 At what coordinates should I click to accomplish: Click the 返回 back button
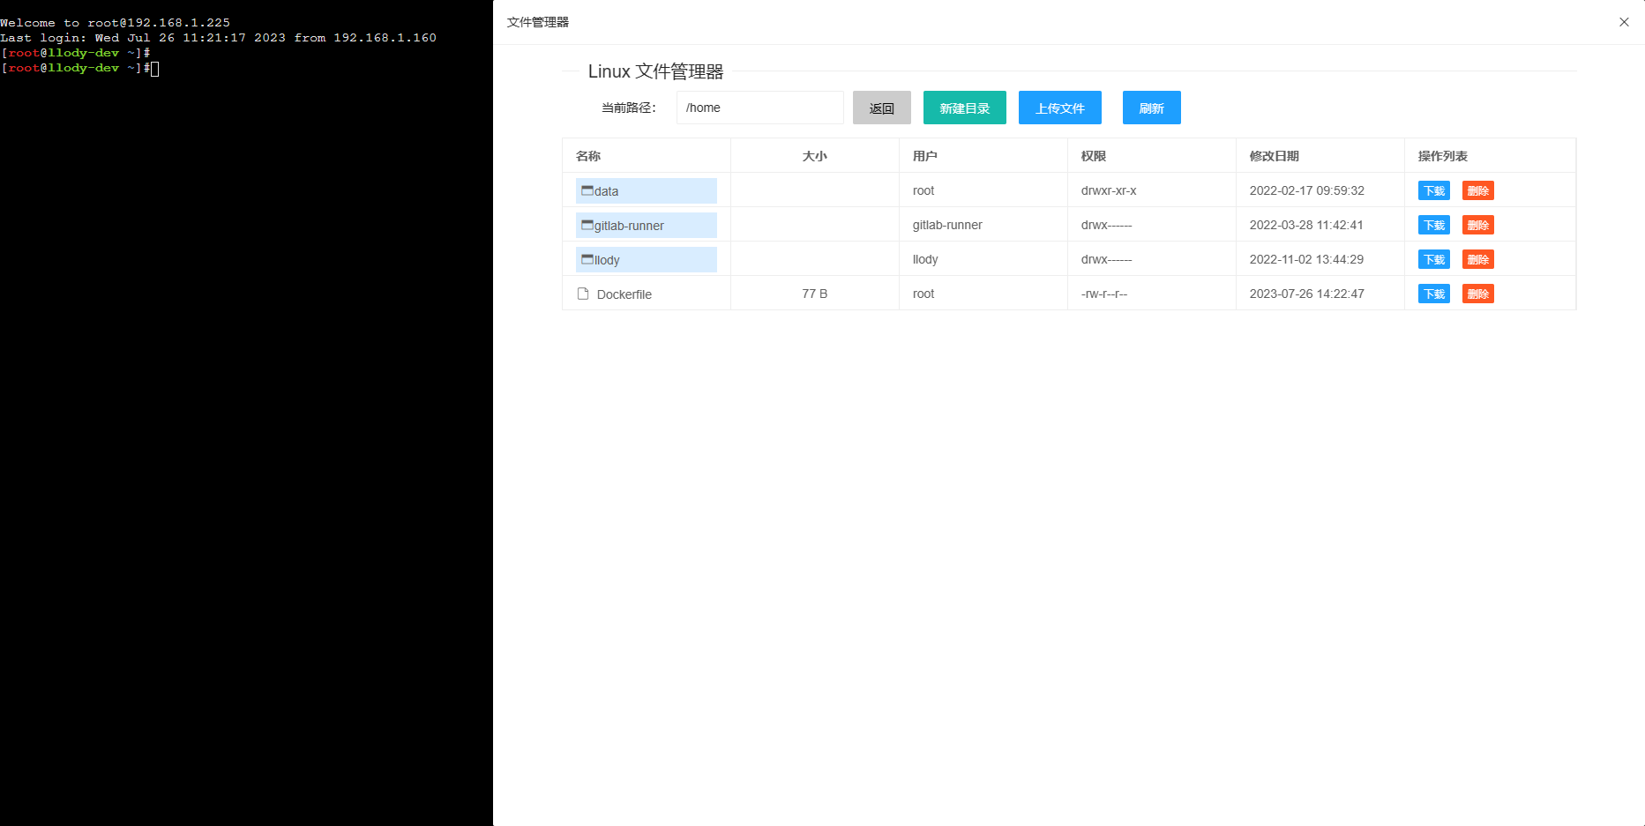[881, 108]
